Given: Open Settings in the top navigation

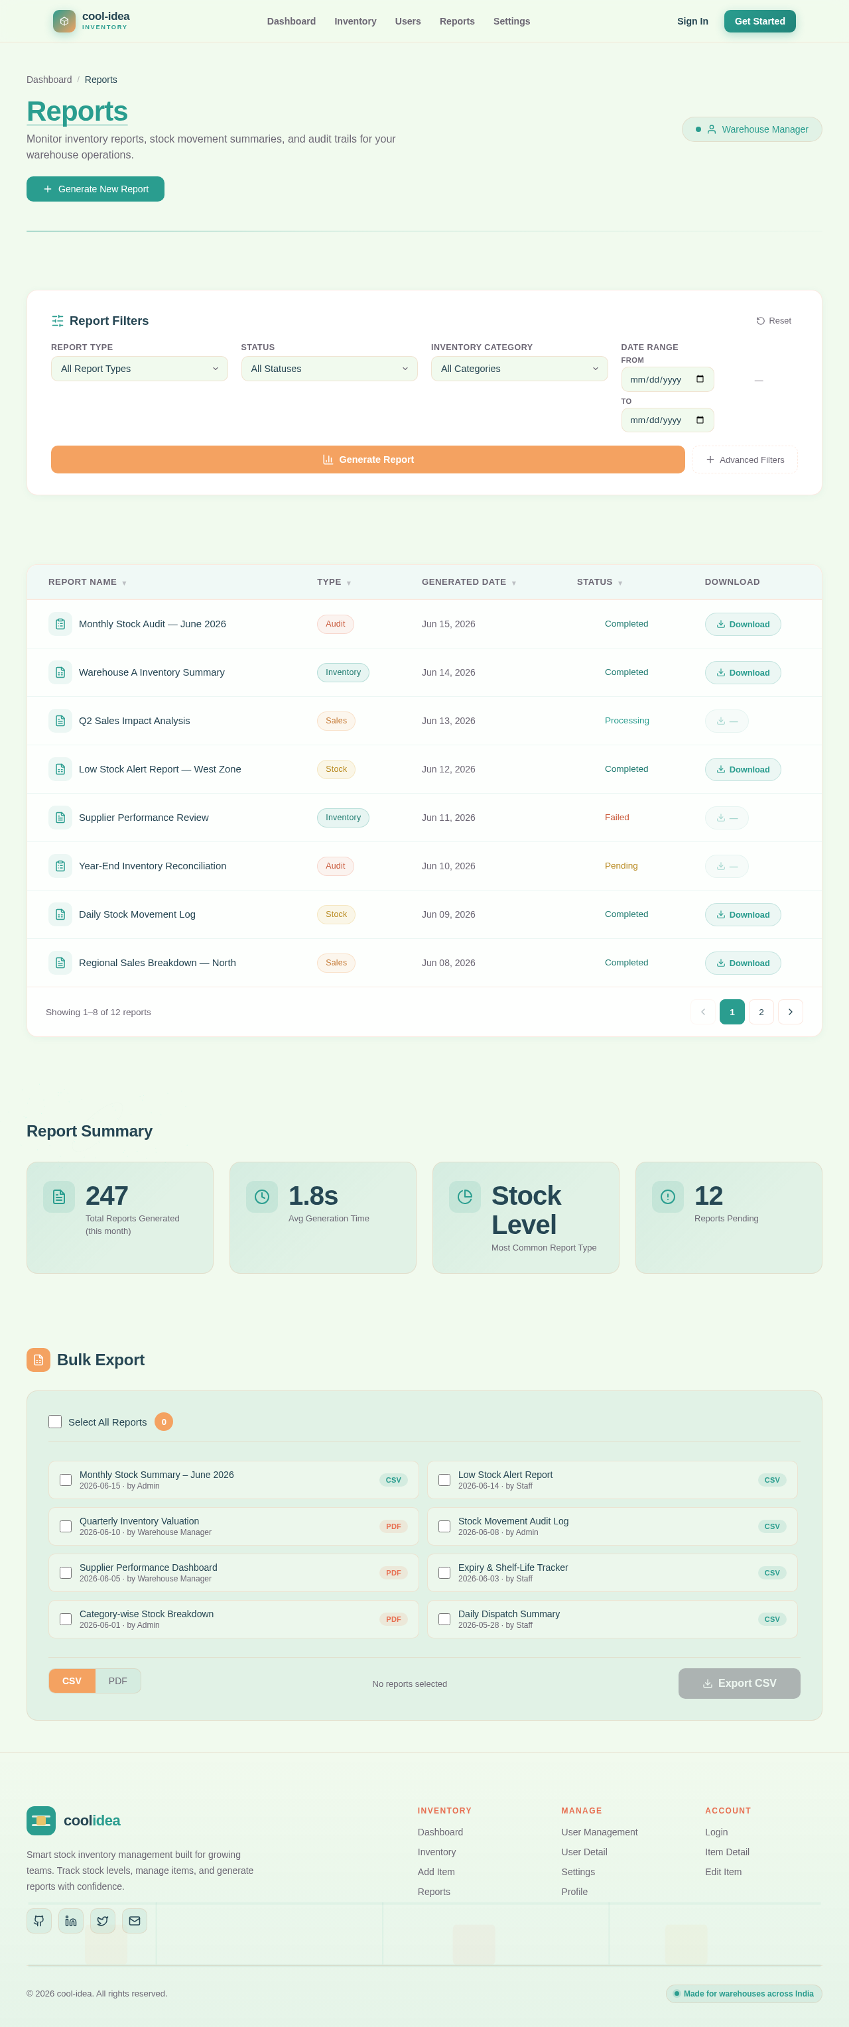Looking at the screenshot, I should 511,21.
